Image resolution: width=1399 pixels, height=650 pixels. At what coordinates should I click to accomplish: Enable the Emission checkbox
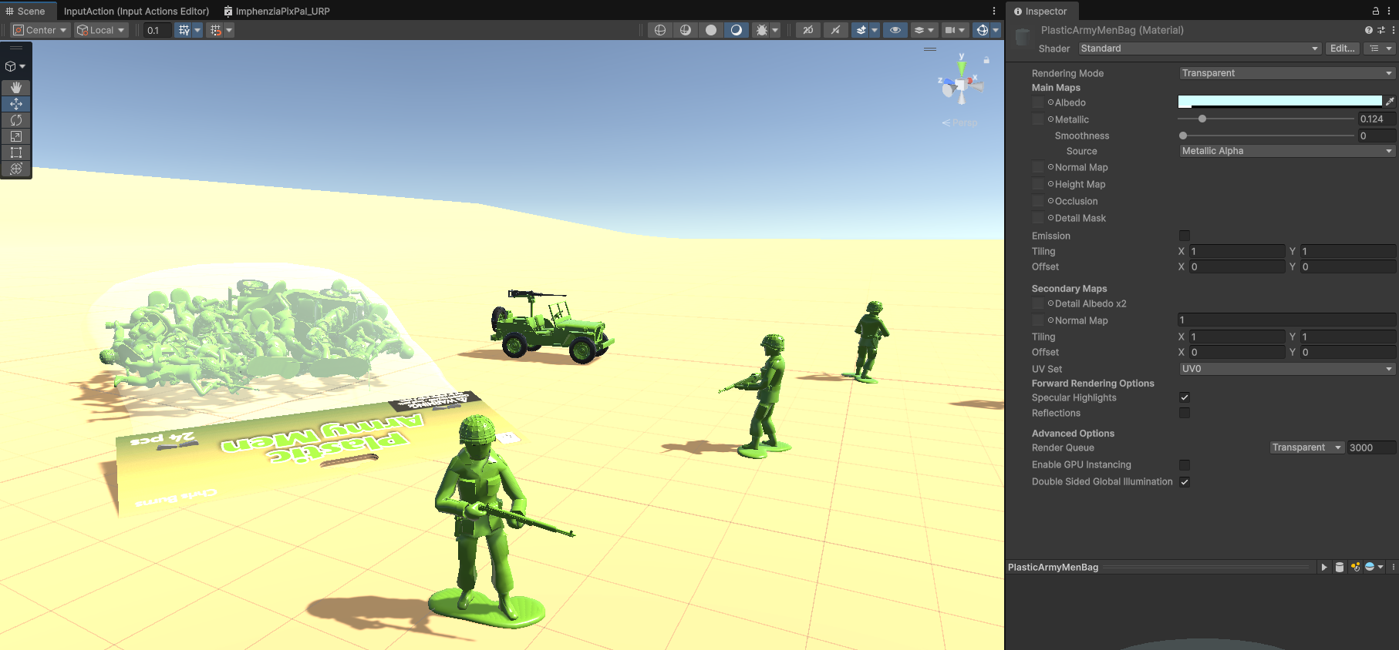point(1185,236)
